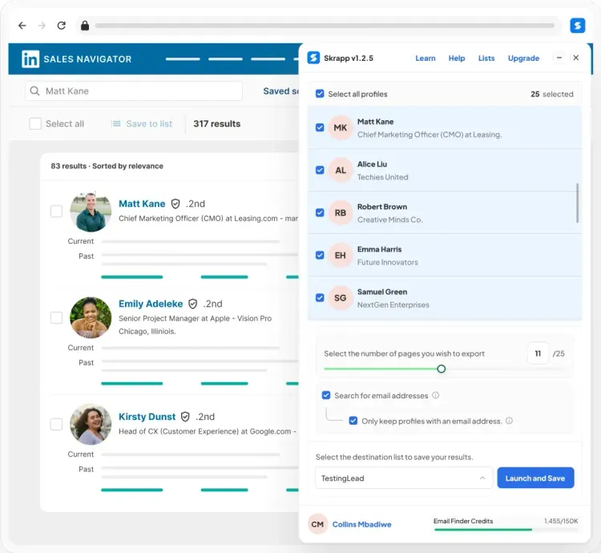Uncheck Robert Brown in Skrapp list
The height and width of the screenshot is (553, 601).
coord(320,212)
